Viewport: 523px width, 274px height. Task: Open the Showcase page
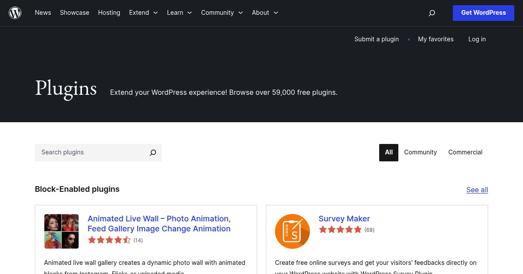[x=75, y=13]
